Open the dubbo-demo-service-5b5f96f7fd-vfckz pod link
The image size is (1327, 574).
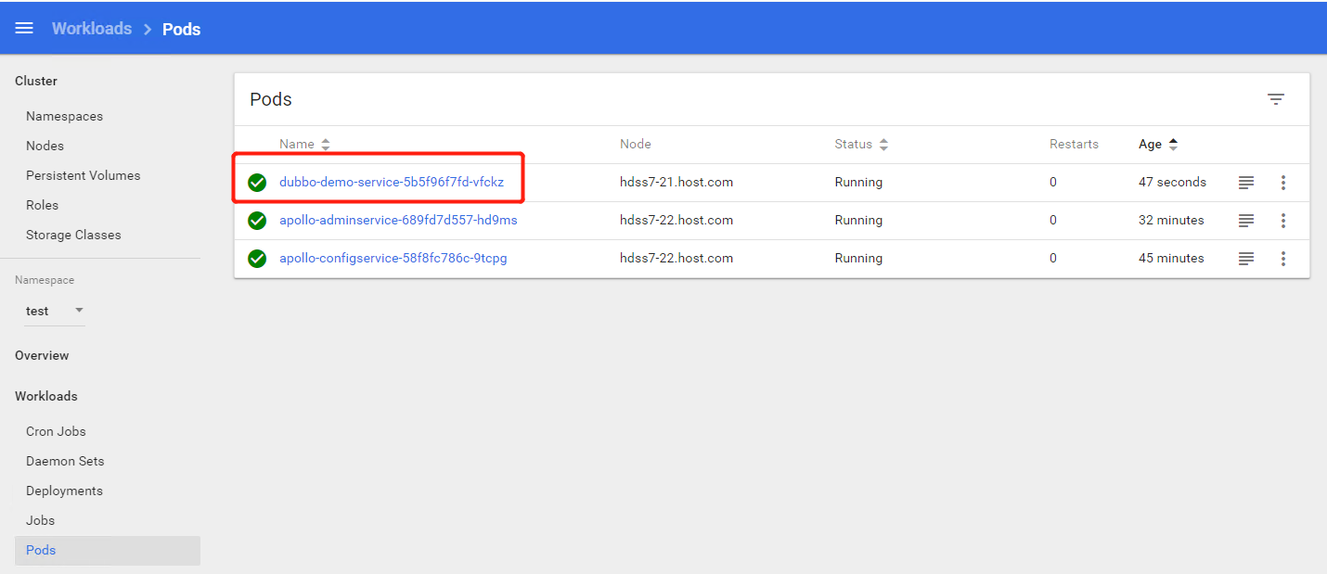click(392, 183)
